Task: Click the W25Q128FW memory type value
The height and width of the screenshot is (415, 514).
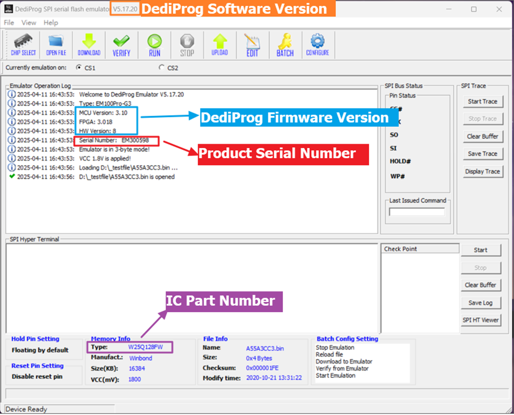Action: pyautogui.click(x=145, y=347)
